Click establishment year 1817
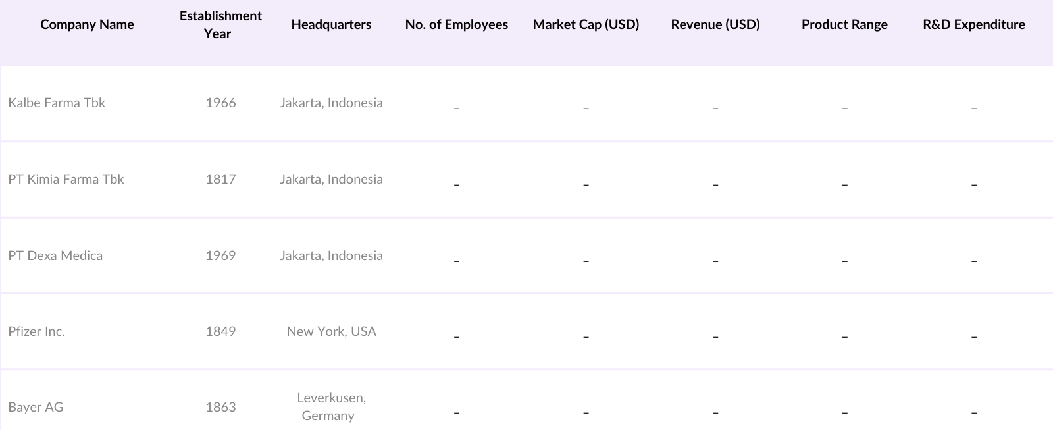Viewport: 1053px width, 430px height. tap(220, 179)
